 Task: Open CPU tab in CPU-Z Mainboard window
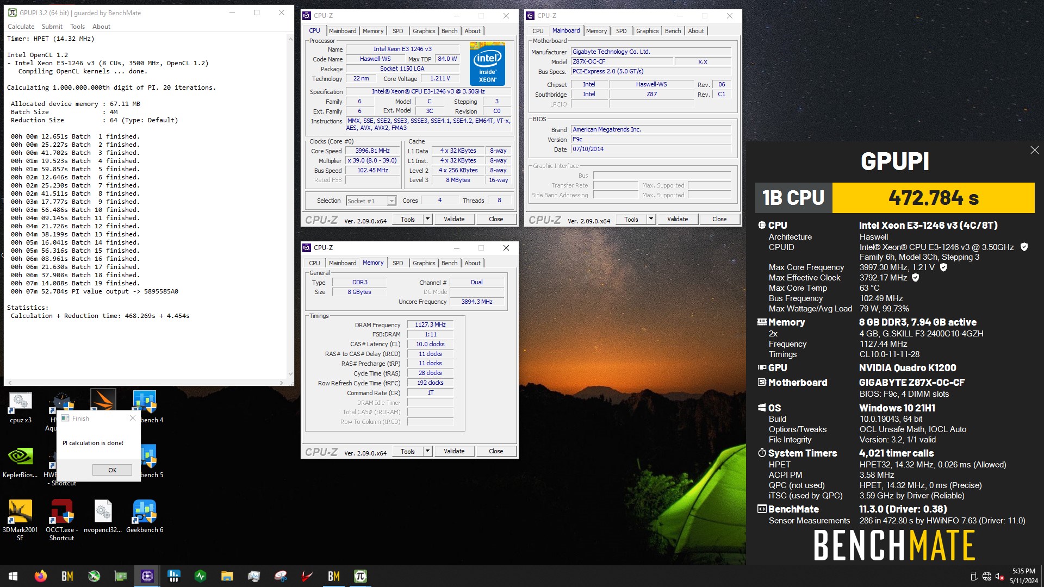[538, 31]
